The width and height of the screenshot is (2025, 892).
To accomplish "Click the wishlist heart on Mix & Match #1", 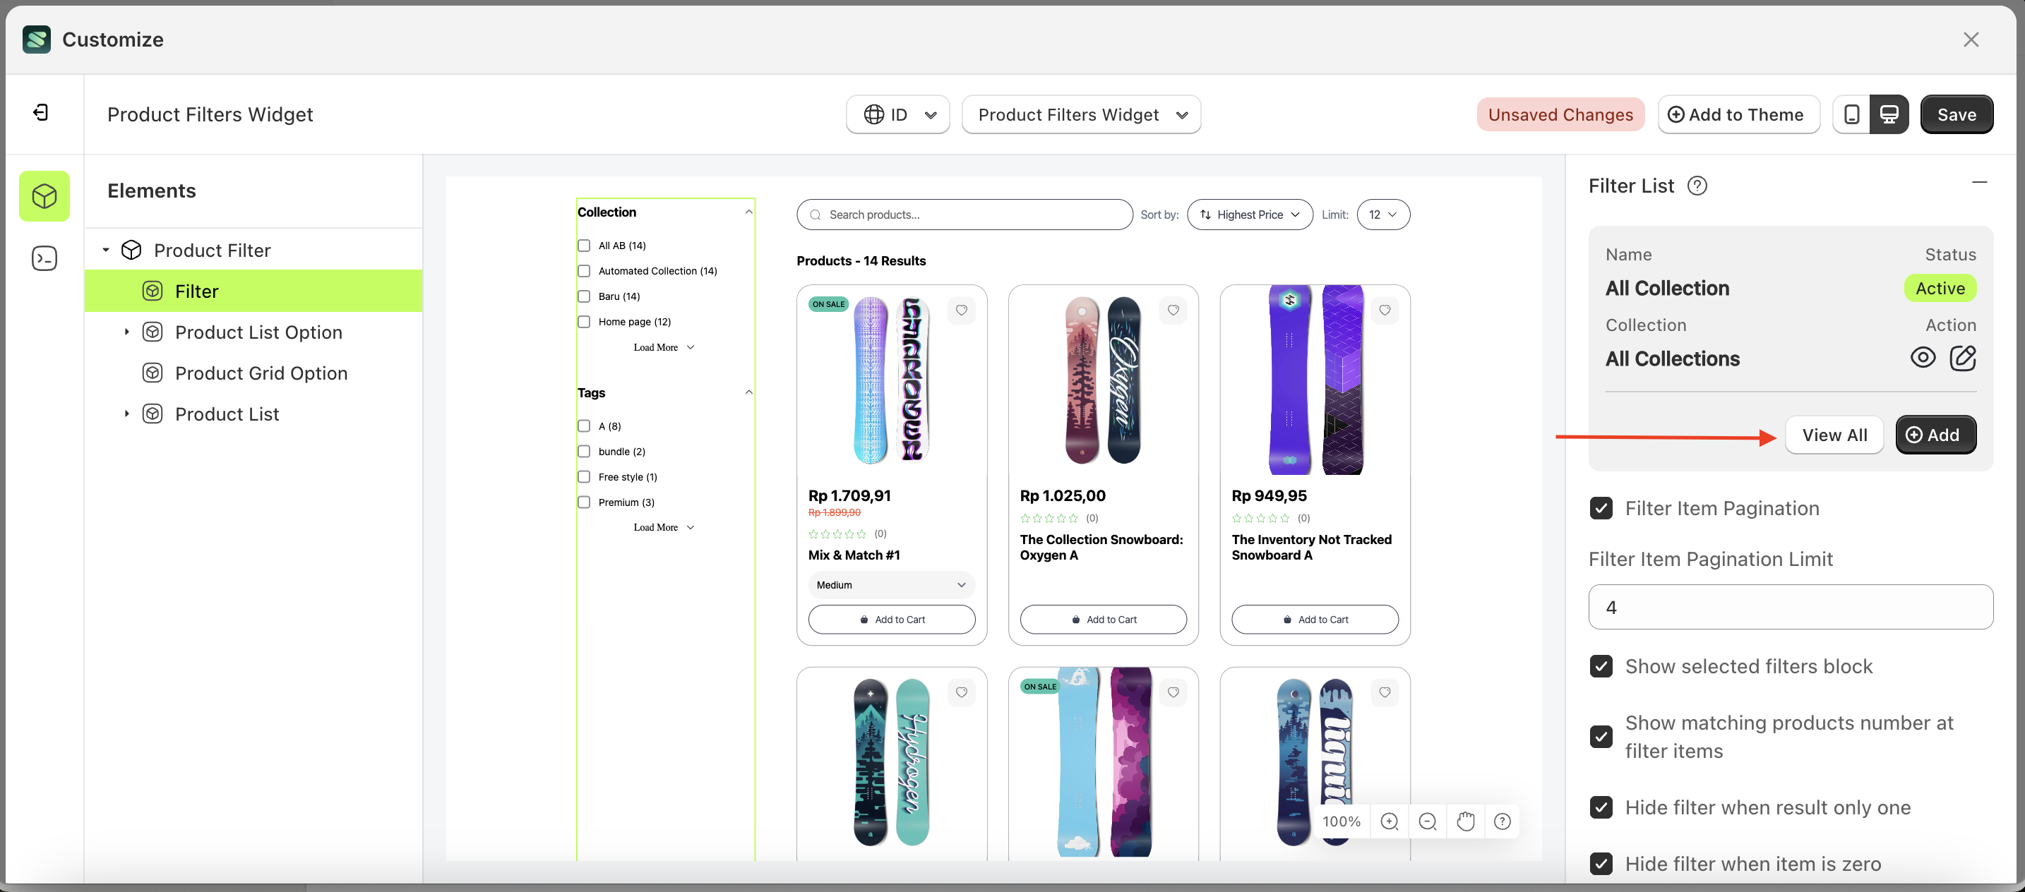I will tap(962, 310).
